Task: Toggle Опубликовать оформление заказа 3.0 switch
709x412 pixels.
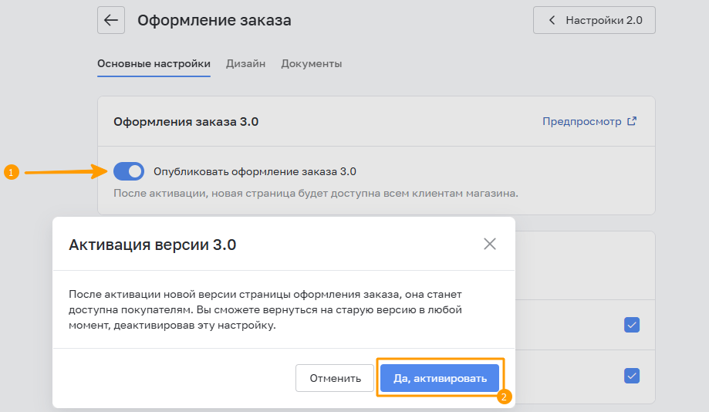Action: point(129,171)
